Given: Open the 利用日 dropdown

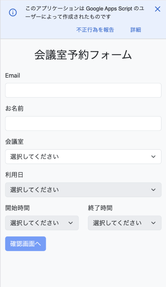Looking at the screenshot, I should [x=83, y=190].
